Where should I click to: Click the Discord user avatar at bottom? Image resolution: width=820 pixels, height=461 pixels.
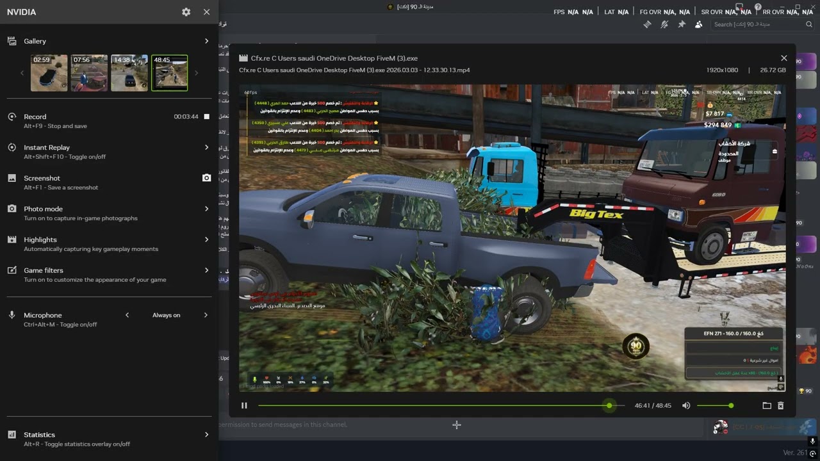(721, 426)
